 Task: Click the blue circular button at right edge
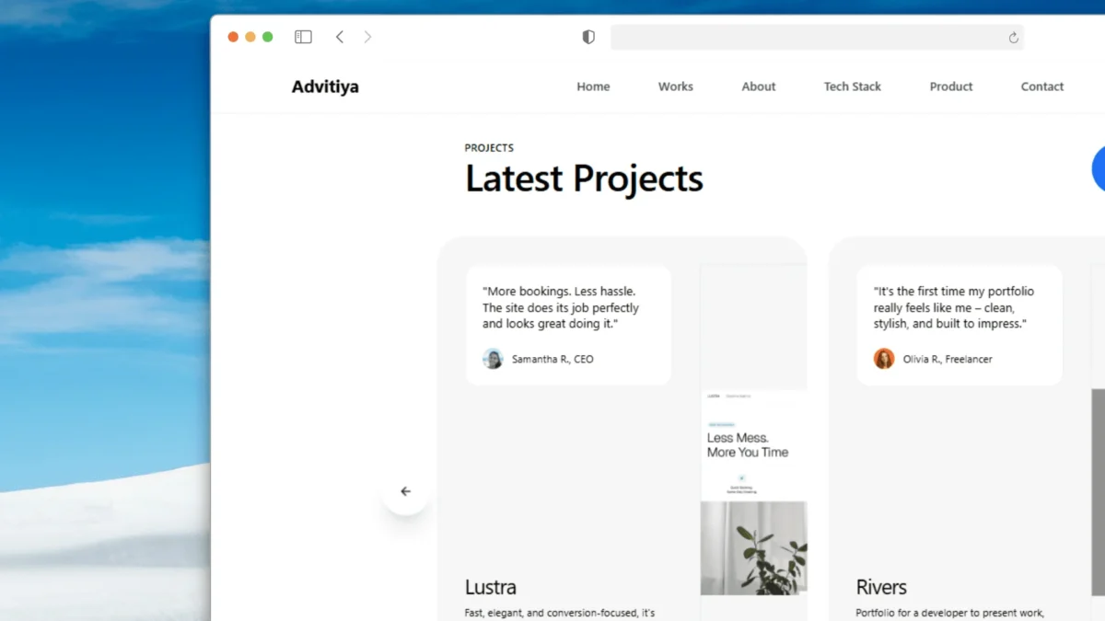1099,168
